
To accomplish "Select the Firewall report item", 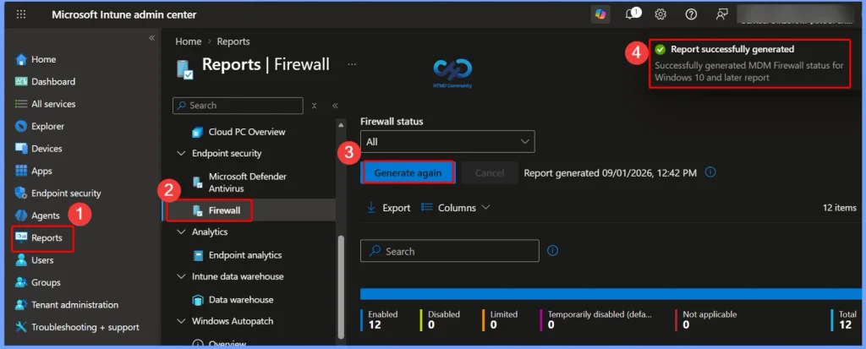I will [224, 210].
